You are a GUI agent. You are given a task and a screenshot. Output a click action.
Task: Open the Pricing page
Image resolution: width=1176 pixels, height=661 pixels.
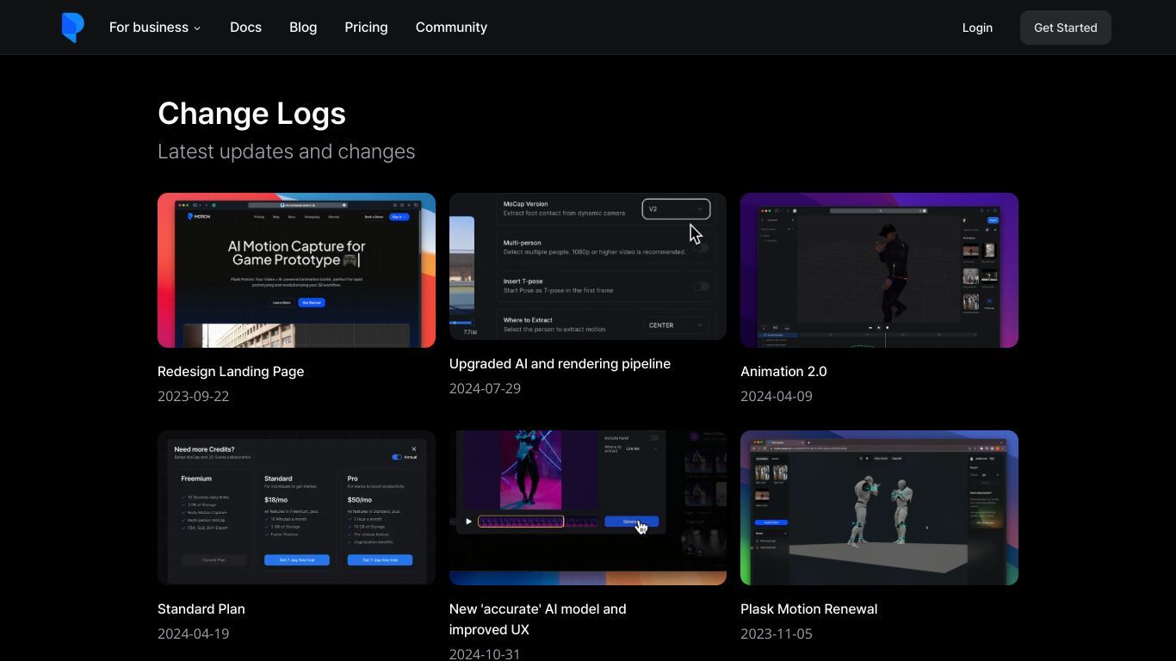coord(366,28)
